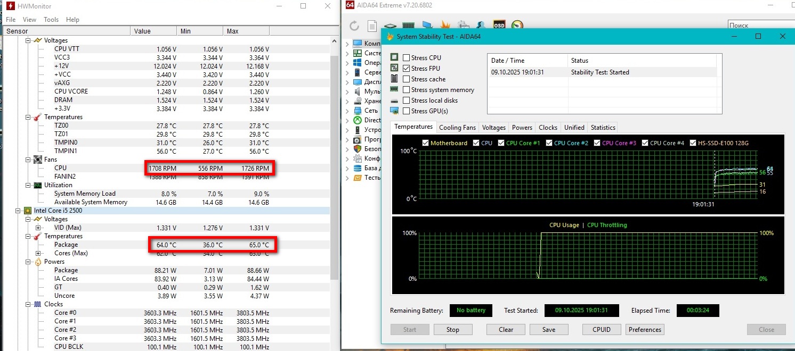The image size is (795, 351).
Task: Enable the Stress GPU(s) checkbox
Action: (x=407, y=111)
